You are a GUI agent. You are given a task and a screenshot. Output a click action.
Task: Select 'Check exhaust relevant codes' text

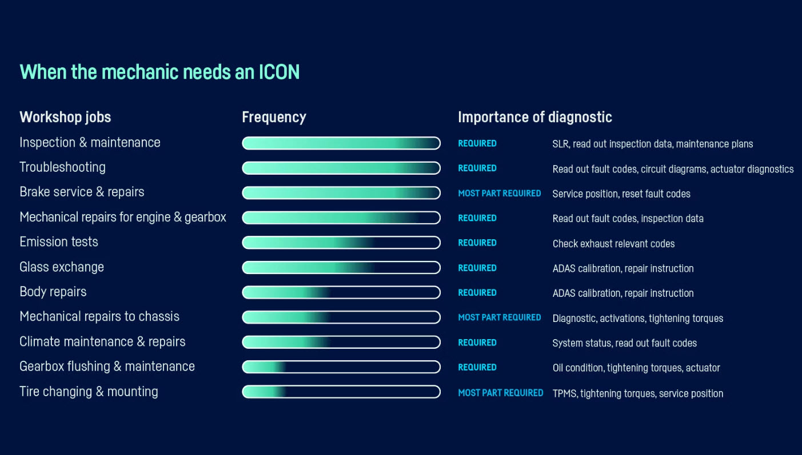click(x=613, y=244)
